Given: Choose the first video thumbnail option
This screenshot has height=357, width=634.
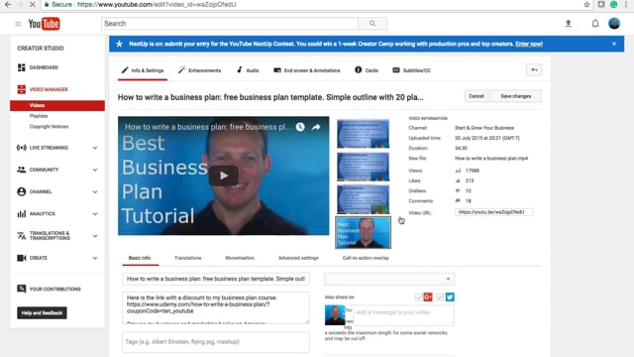Looking at the screenshot, I should pyautogui.click(x=364, y=134).
